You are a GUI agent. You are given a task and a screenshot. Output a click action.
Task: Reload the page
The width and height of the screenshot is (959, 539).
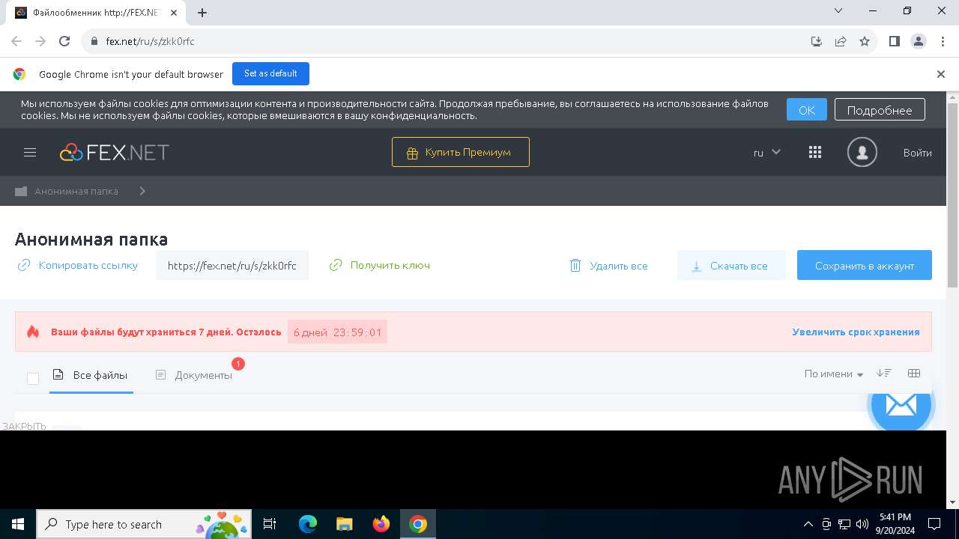pos(64,41)
